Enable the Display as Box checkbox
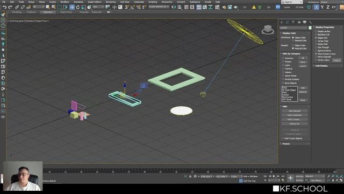 click(x=316, y=31)
